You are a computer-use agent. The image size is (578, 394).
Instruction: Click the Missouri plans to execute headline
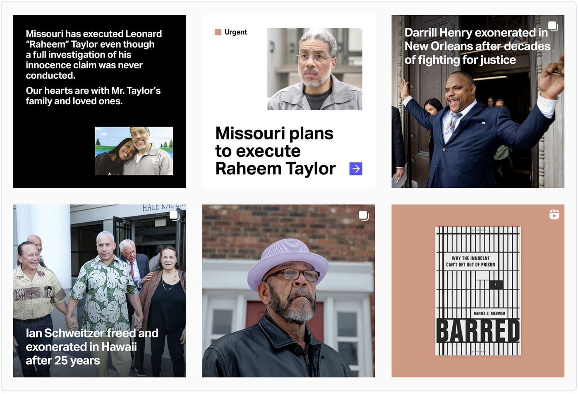[x=275, y=151]
